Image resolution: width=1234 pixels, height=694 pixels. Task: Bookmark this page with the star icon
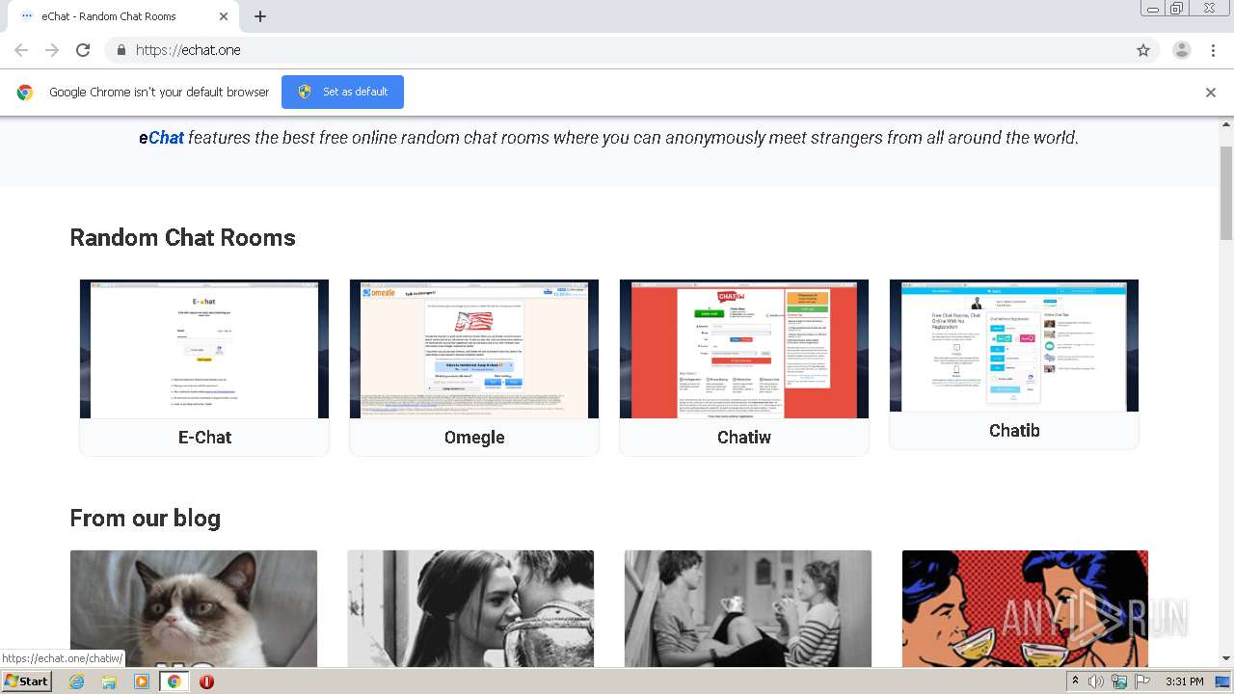tap(1143, 50)
